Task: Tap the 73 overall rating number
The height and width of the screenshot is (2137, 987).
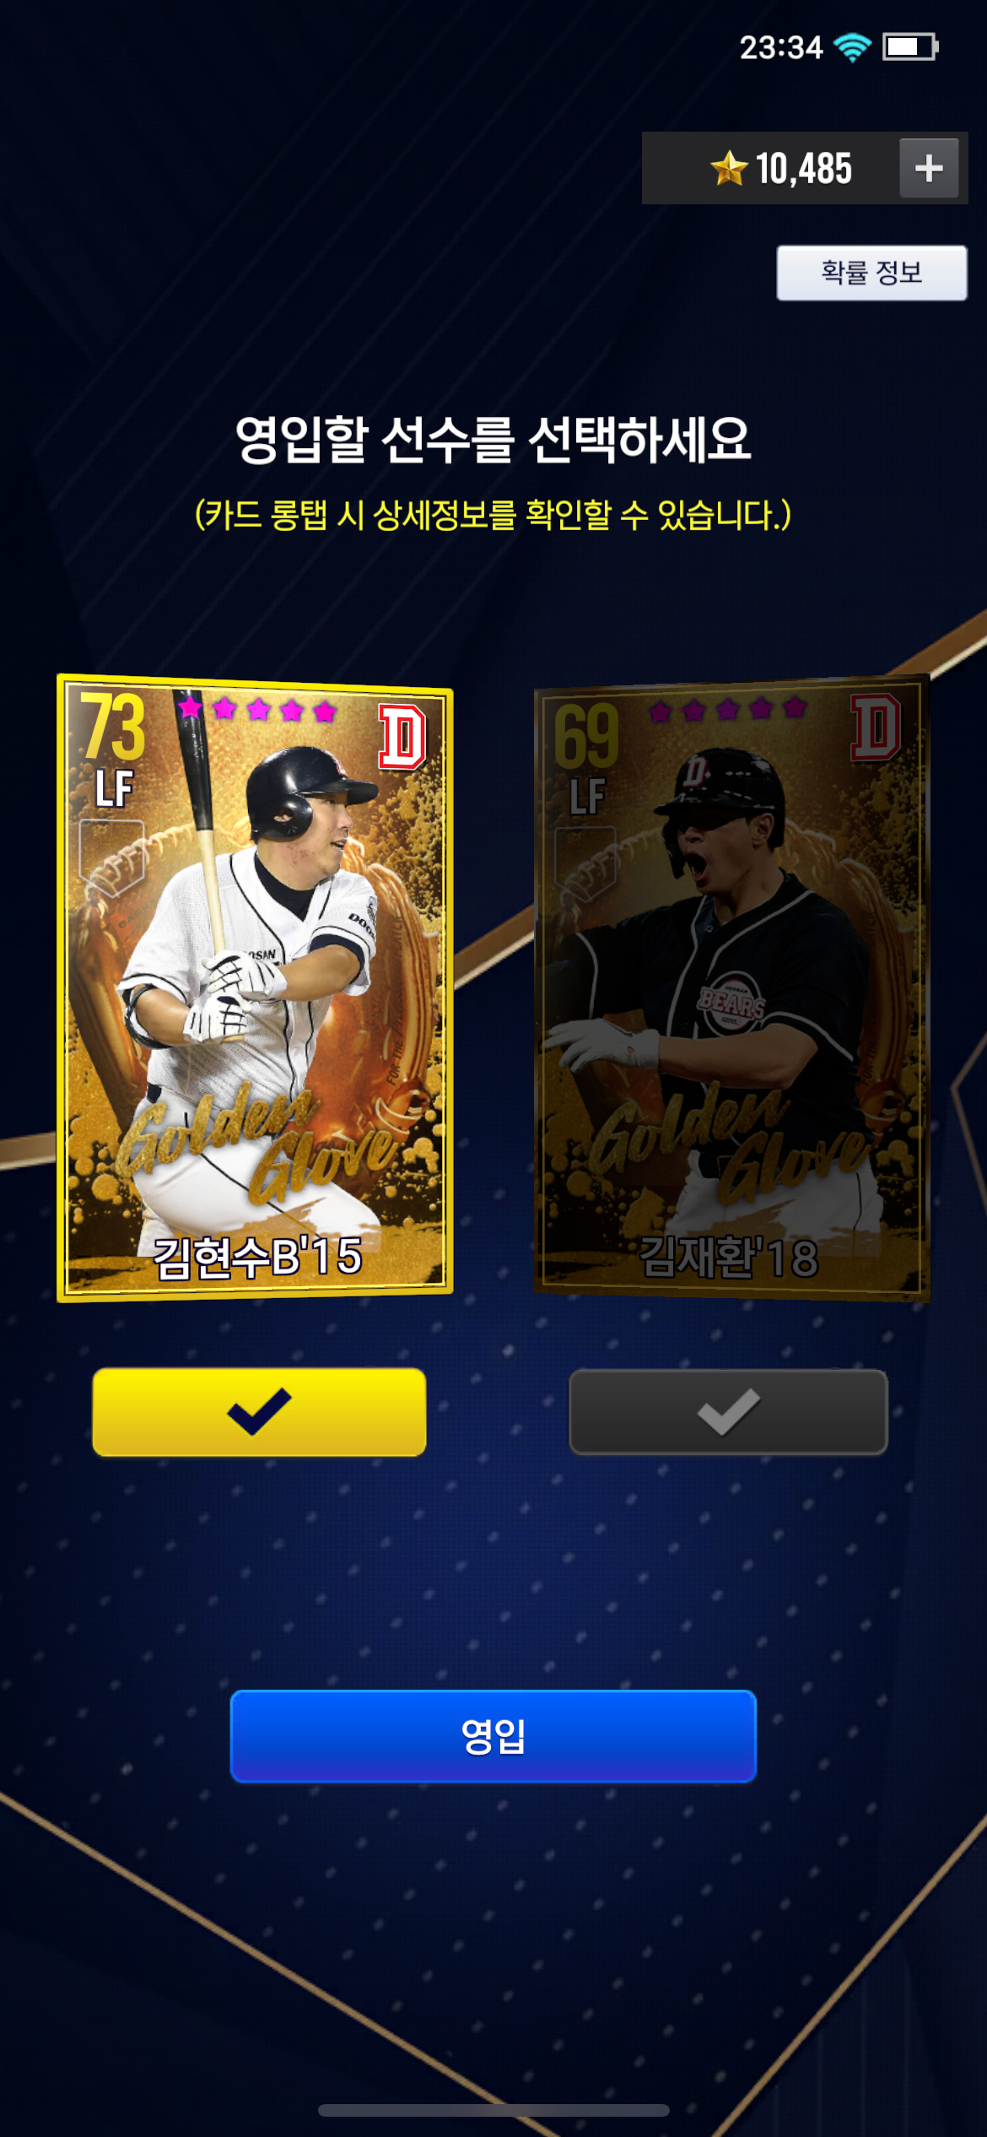Action: pos(114,726)
